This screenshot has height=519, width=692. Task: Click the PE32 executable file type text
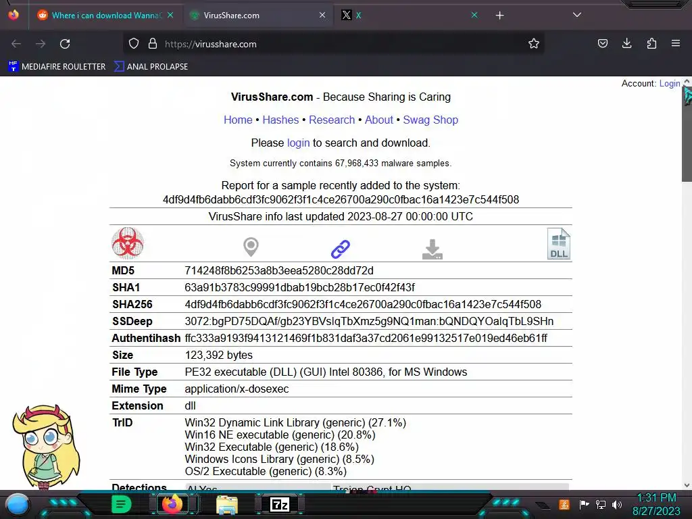tap(326, 372)
